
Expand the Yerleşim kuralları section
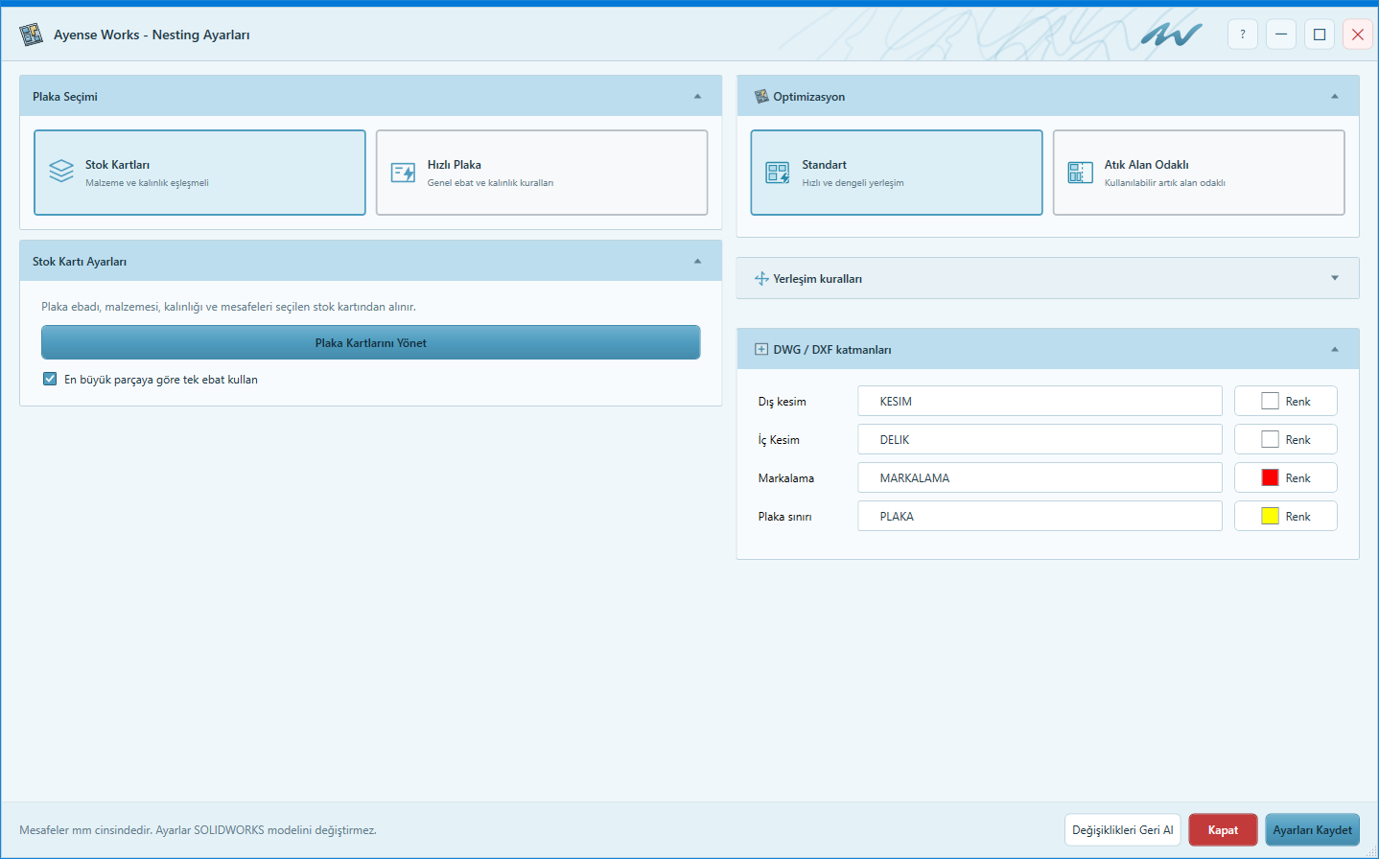click(x=1335, y=278)
